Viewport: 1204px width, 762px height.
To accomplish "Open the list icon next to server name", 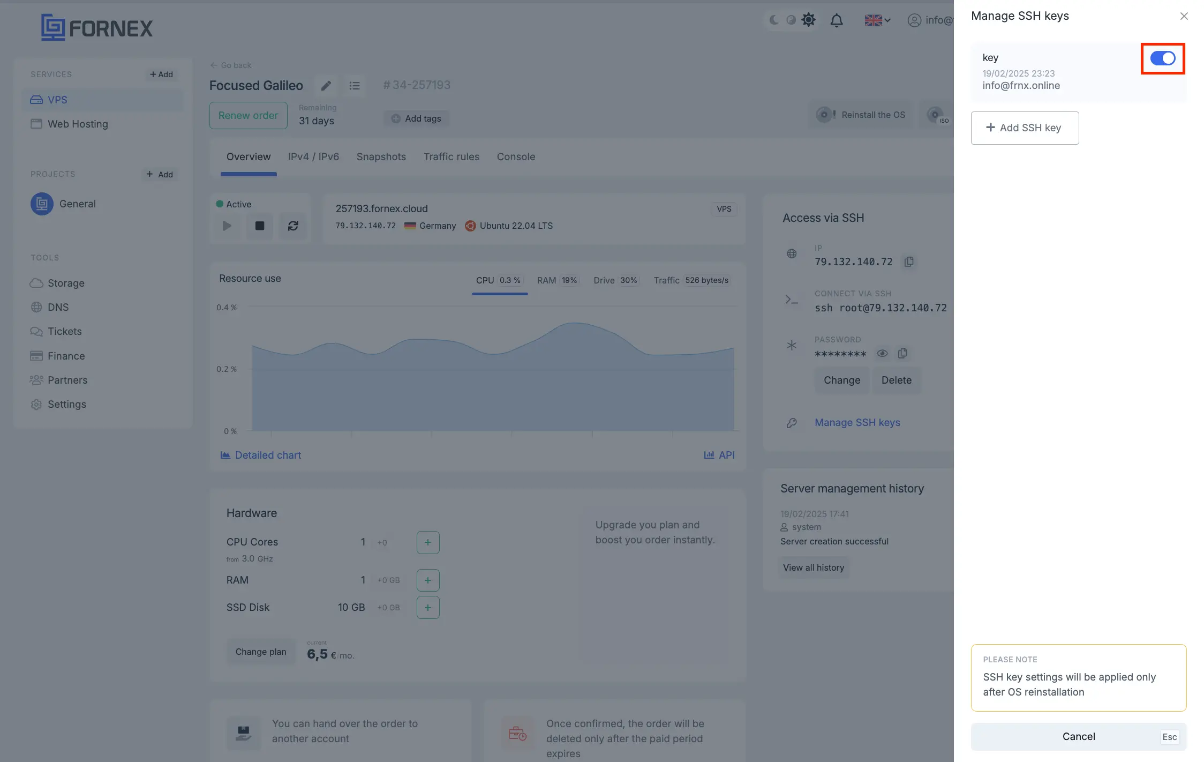I will pyautogui.click(x=354, y=85).
